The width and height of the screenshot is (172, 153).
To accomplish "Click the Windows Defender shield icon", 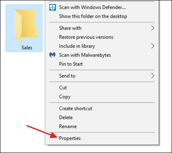I will pyautogui.click(x=53, y=7).
